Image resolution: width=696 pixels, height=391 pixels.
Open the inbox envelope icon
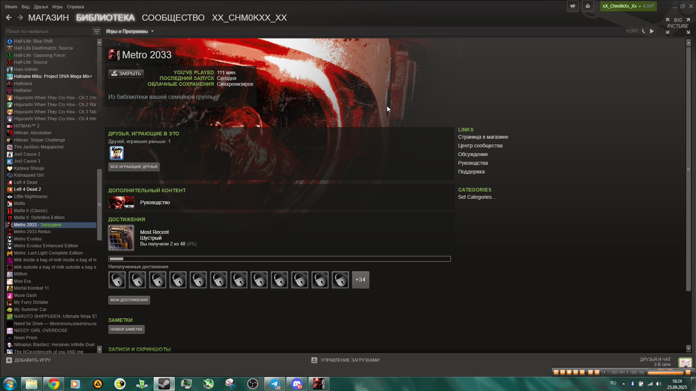click(x=588, y=6)
